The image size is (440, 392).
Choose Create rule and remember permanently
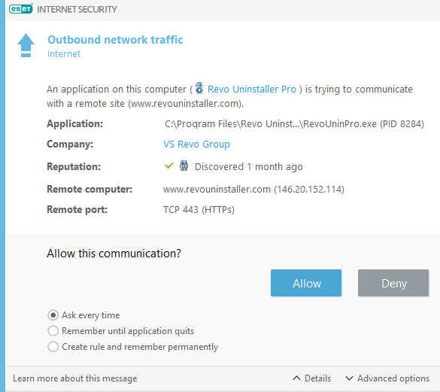tap(53, 347)
